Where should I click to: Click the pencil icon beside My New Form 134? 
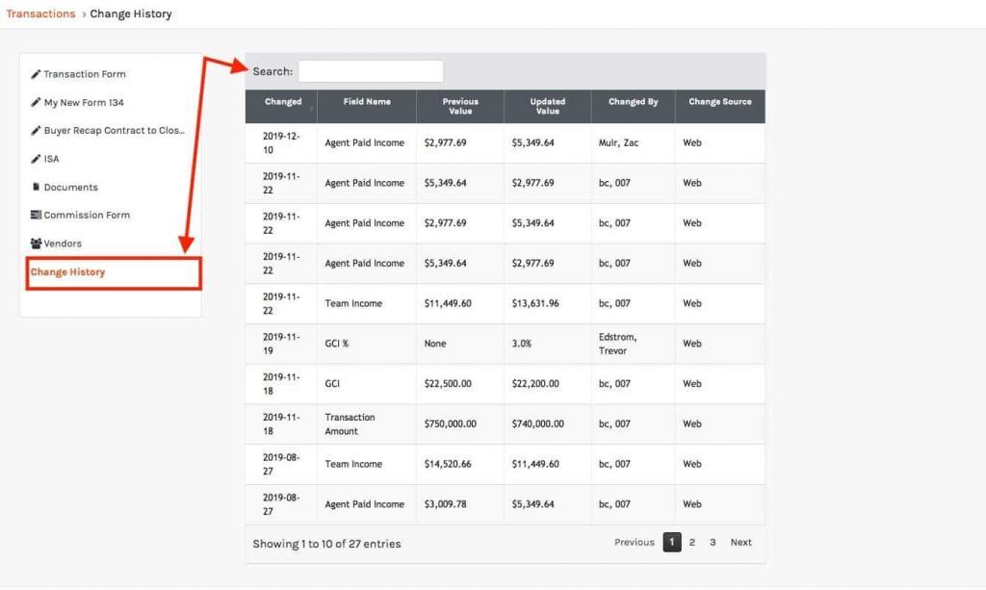(36, 102)
